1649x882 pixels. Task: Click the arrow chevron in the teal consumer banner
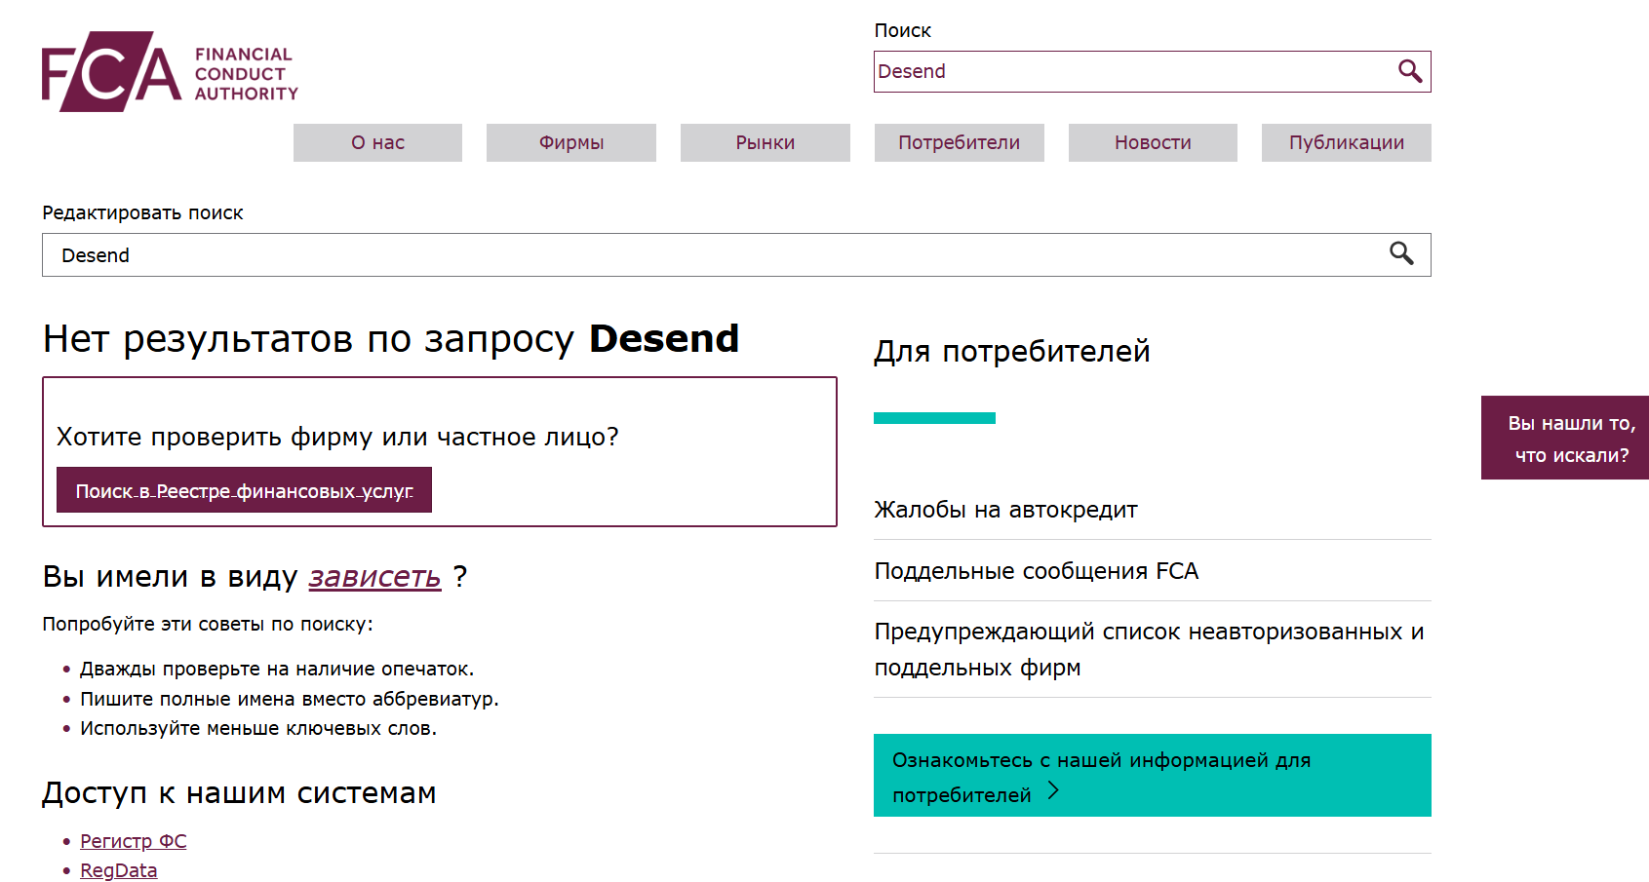(x=1053, y=791)
